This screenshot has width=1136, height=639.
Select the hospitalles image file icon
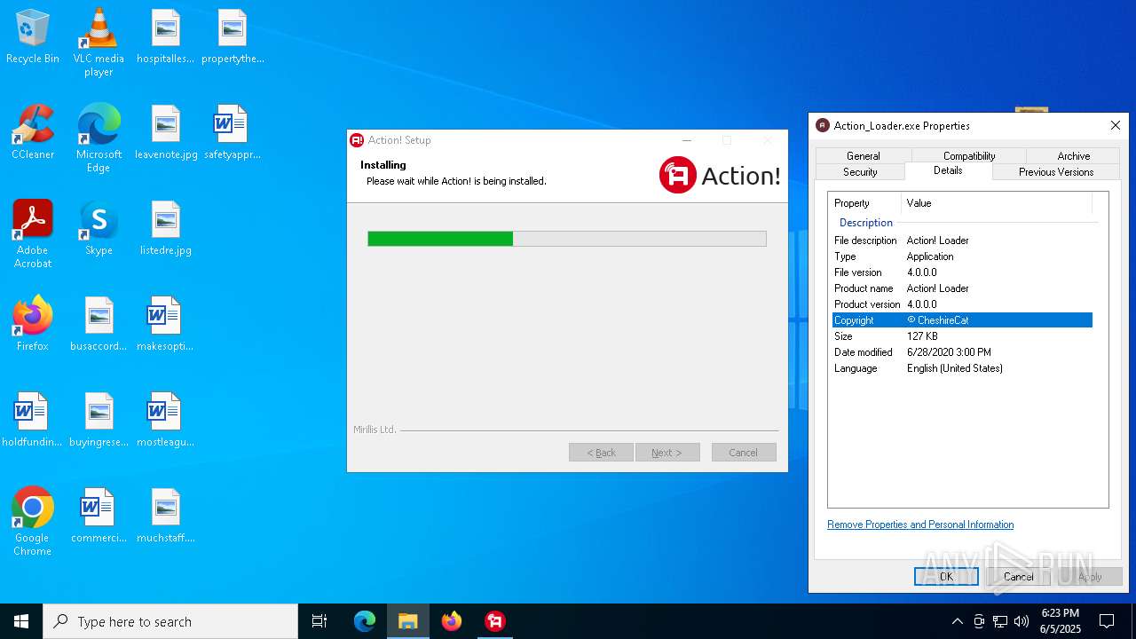coord(165,37)
